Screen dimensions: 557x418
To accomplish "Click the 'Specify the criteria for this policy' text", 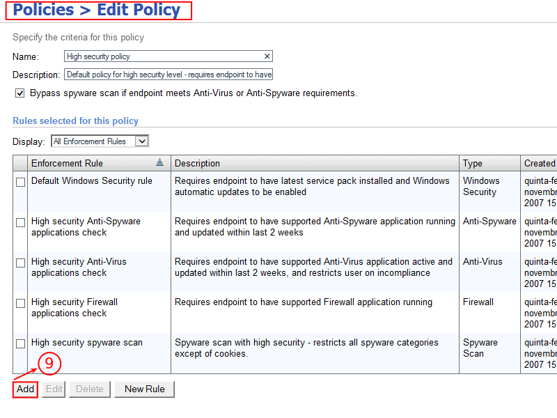I will (x=79, y=38).
